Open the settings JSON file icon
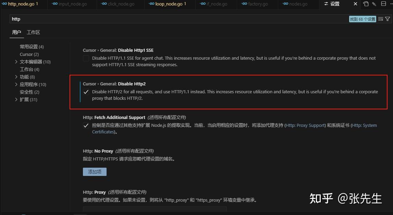This screenshot has height=215, width=393. [366, 4]
